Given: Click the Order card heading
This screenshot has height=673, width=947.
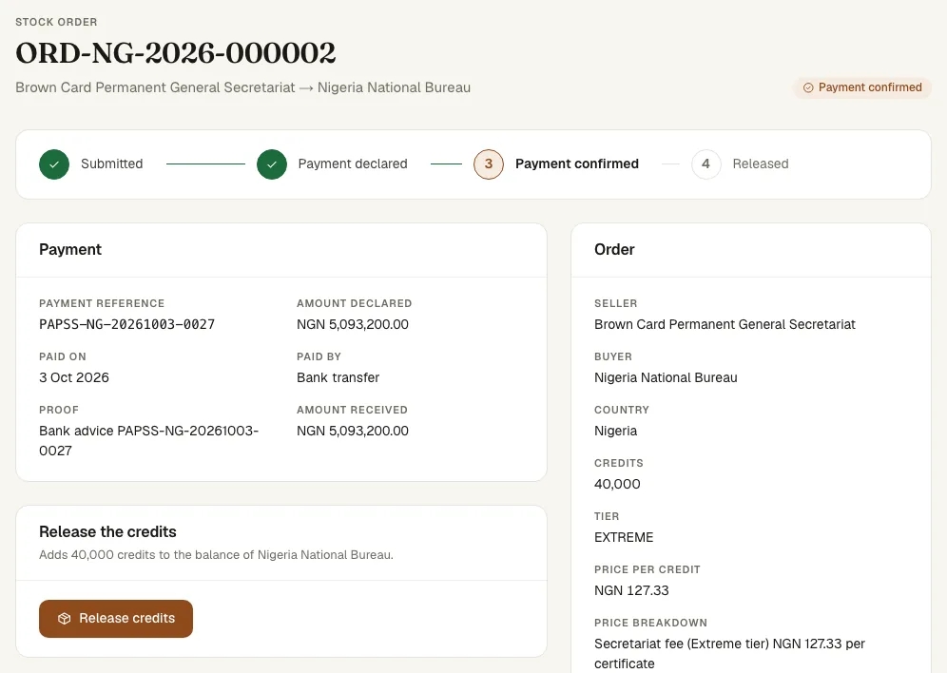Looking at the screenshot, I should click(x=614, y=249).
